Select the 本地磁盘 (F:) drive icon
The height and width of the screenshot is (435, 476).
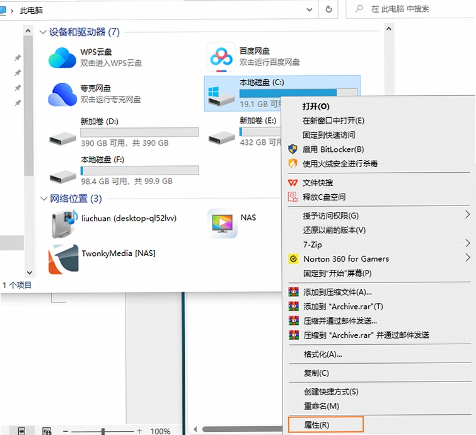[x=62, y=177]
